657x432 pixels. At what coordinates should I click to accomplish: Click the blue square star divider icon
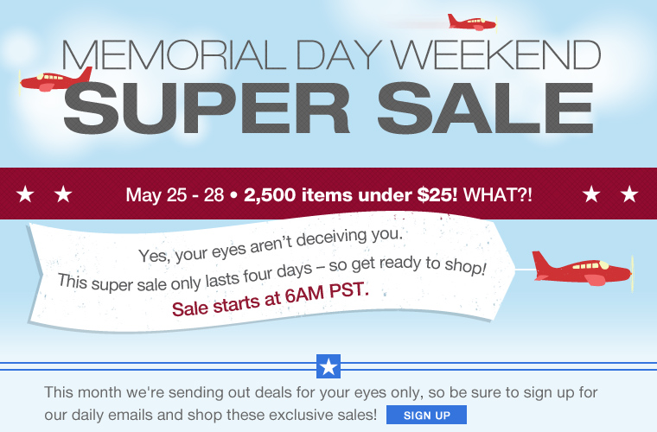[328, 366]
